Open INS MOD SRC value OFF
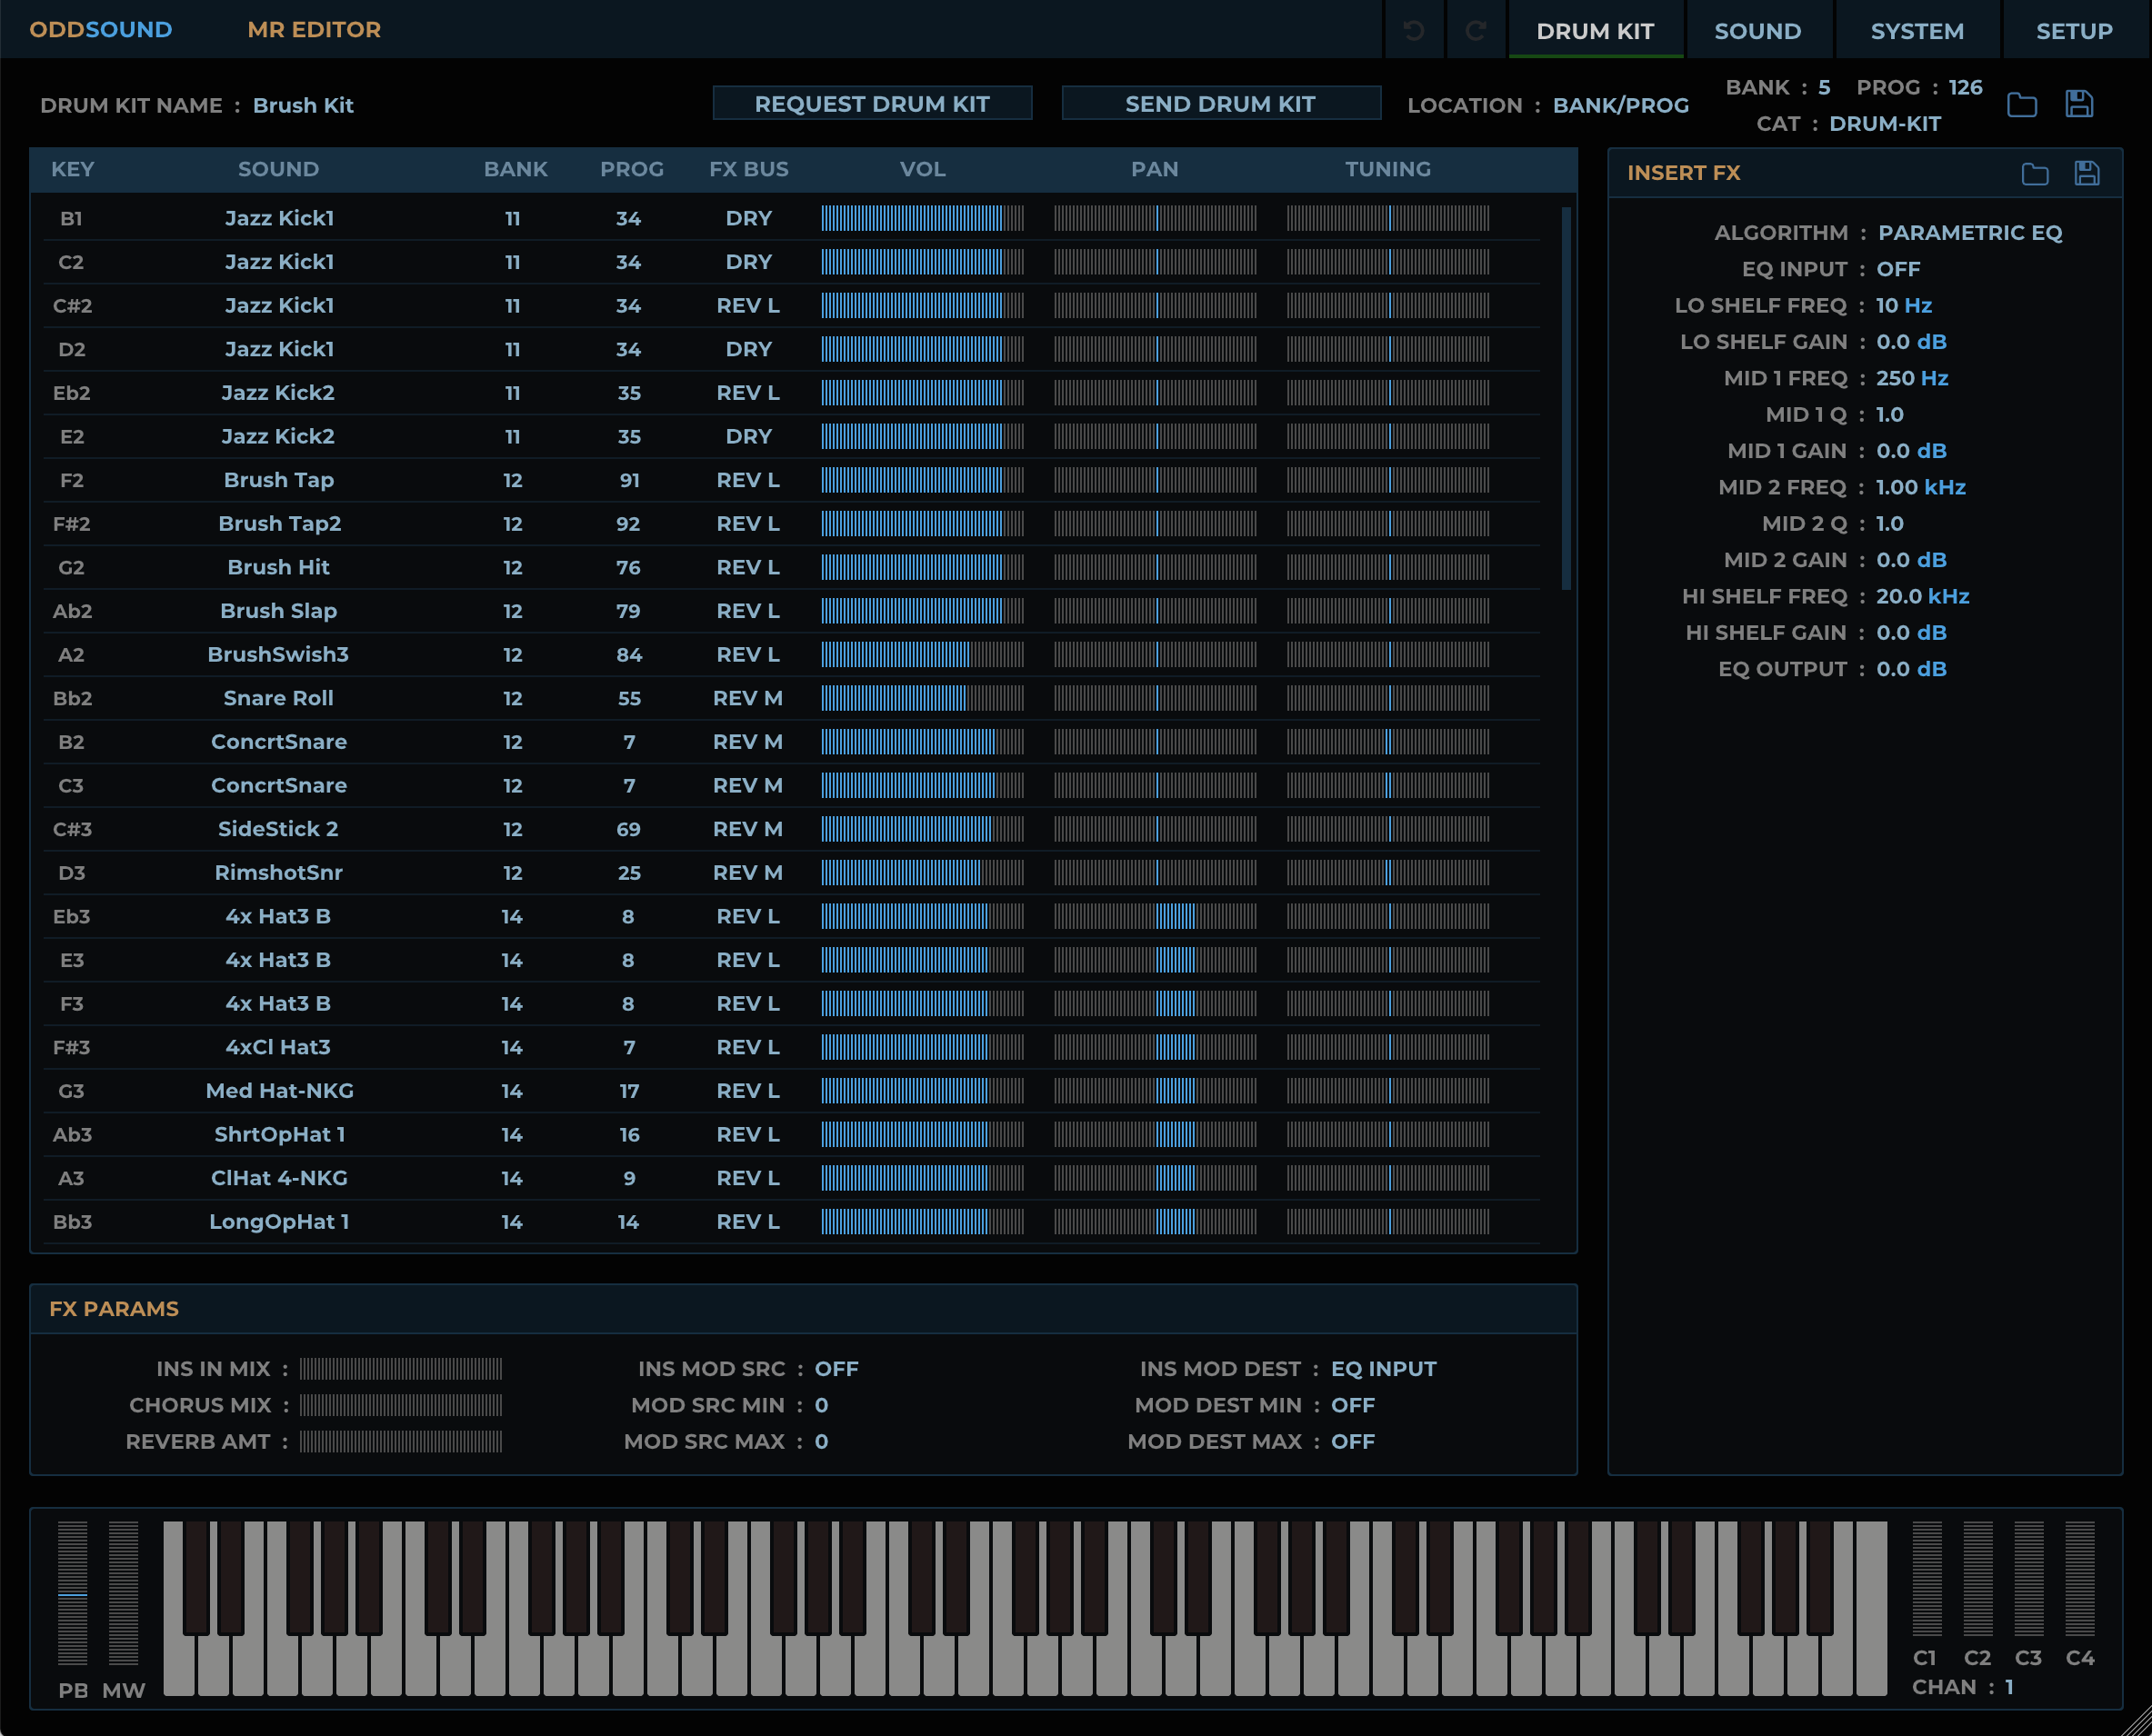Viewport: 2152px width, 1736px height. pyautogui.click(x=836, y=1369)
